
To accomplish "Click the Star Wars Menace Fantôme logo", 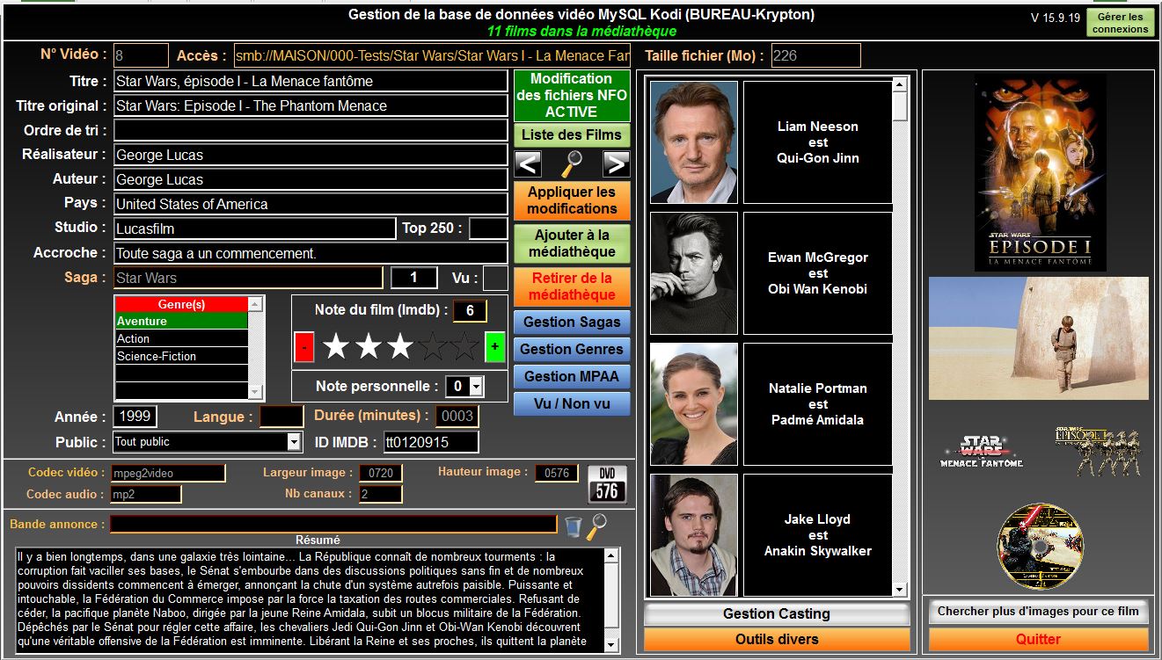I will 981,450.
